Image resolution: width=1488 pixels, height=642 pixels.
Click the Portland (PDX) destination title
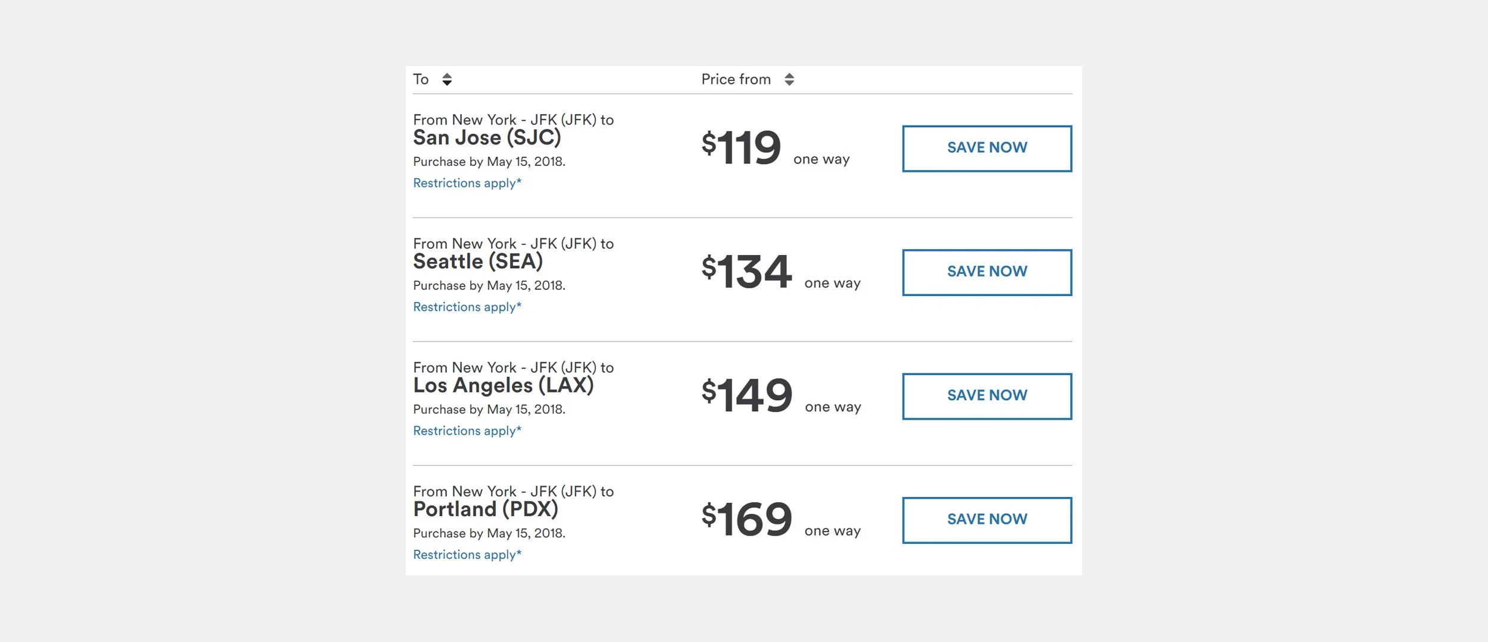pos(486,509)
